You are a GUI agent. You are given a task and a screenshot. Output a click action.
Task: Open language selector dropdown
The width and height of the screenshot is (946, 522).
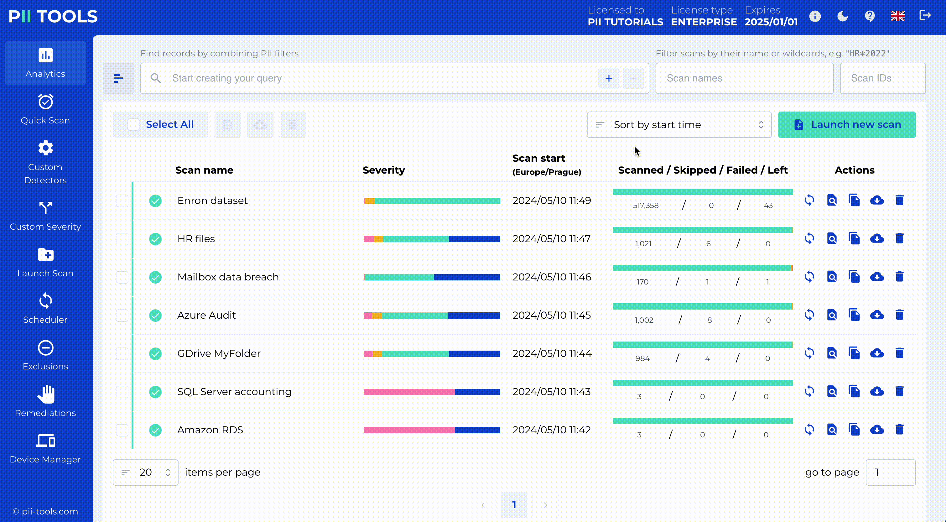click(898, 16)
